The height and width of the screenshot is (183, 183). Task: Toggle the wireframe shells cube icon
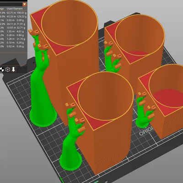[7, 70]
